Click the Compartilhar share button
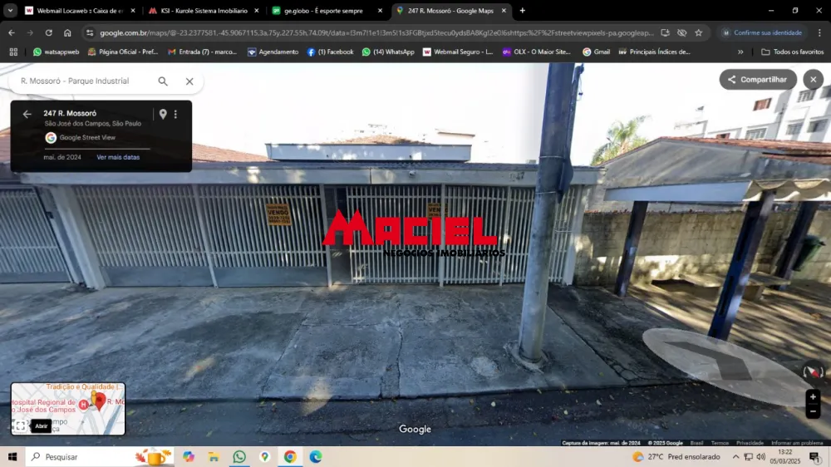The image size is (831, 467). pos(757,80)
